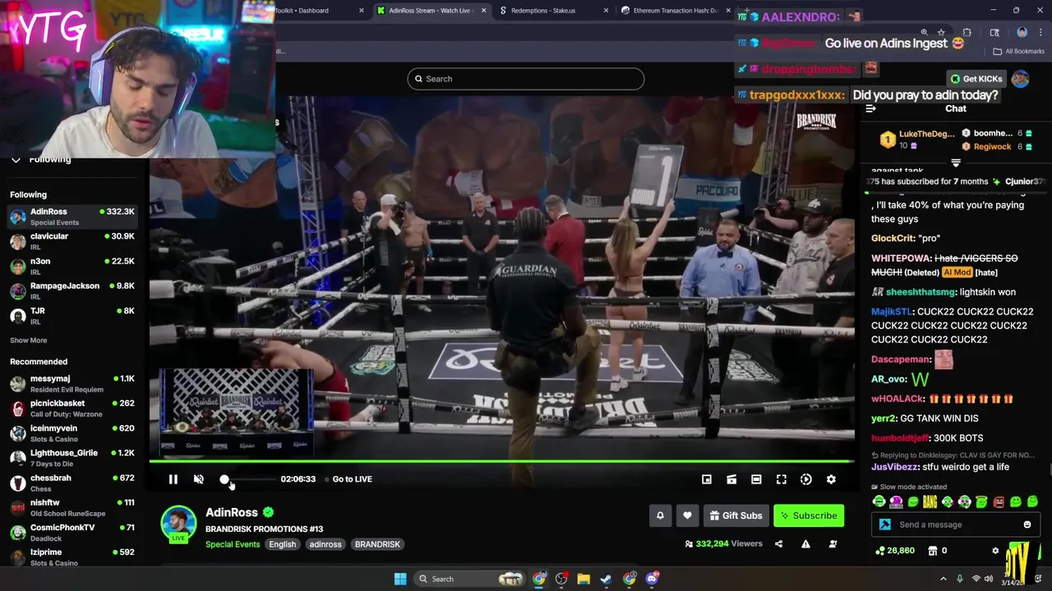Screen dimensions: 1052x591
Task: Open chessbrah recommended channel
Action: point(72,483)
